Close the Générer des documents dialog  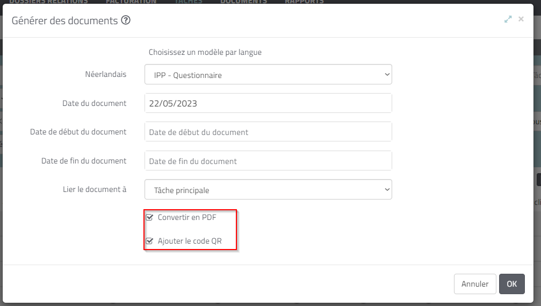coord(521,19)
